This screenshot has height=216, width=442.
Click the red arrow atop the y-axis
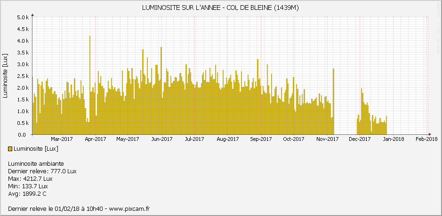[32, 15]
